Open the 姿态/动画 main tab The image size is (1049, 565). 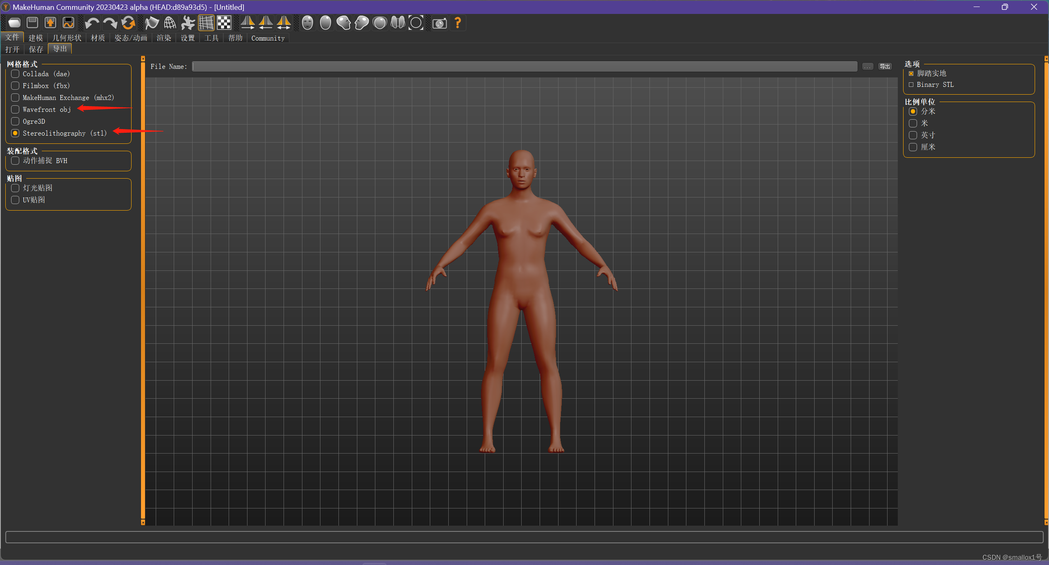point(131,38)
